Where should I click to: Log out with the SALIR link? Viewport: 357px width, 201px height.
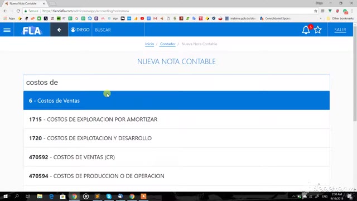340,30
